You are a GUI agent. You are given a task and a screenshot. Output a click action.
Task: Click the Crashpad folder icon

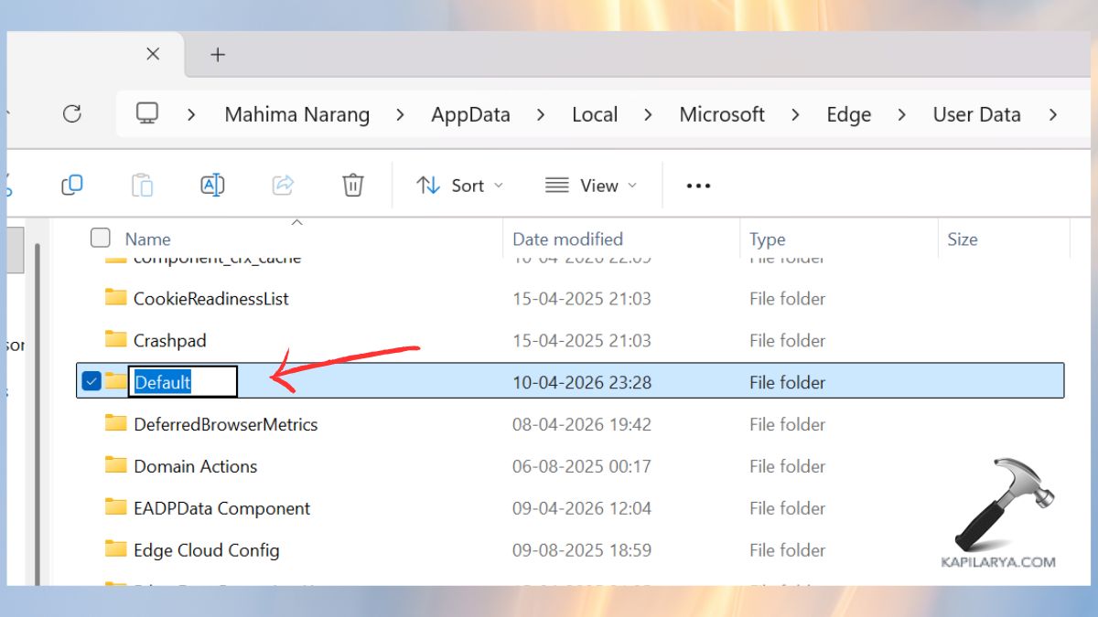(x=117, y=340)
